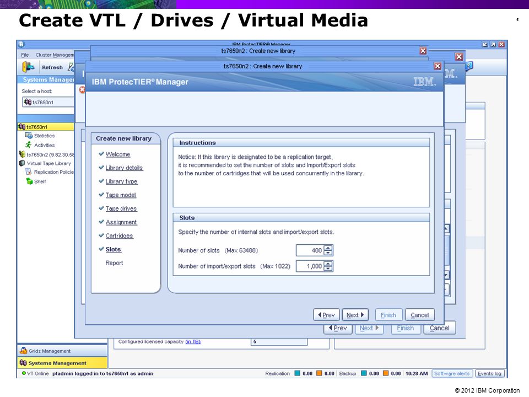Go to the Tape model step
Viewport: 529px width, 397px height.
click(121, 195)
